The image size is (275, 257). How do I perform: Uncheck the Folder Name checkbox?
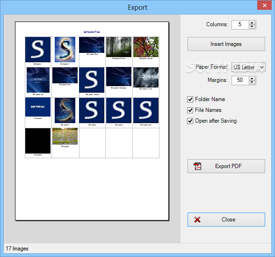190,99
